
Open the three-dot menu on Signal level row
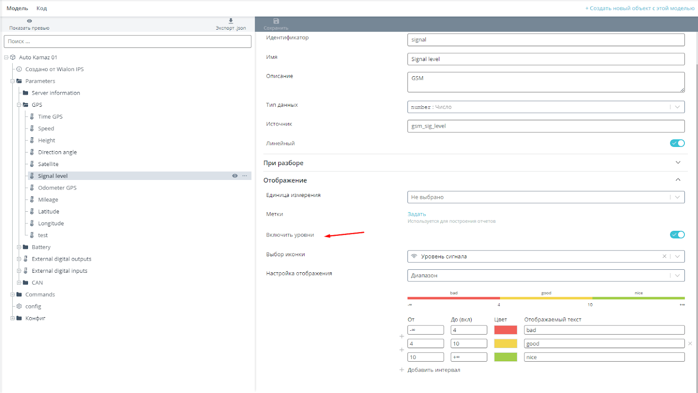(245, 176)
